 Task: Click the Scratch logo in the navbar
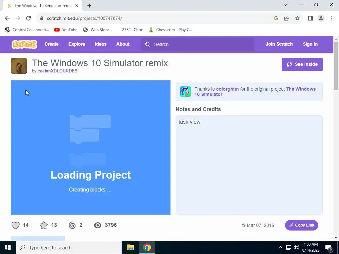pos(24,44)
